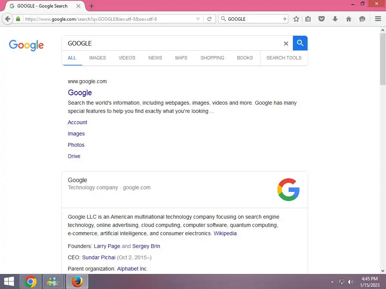Switch to the VIDEOS results tab
This screenshot has width=386, height=289.
pos(127,58)
